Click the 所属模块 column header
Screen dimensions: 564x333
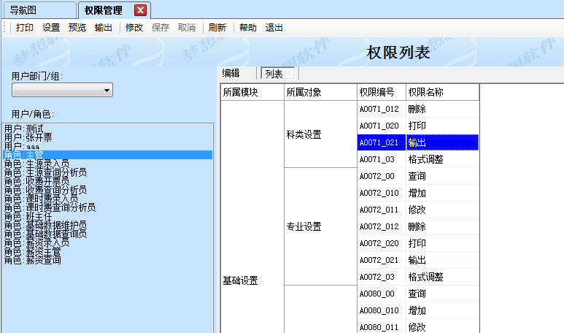pyautogui.click(x=252, y=92)
